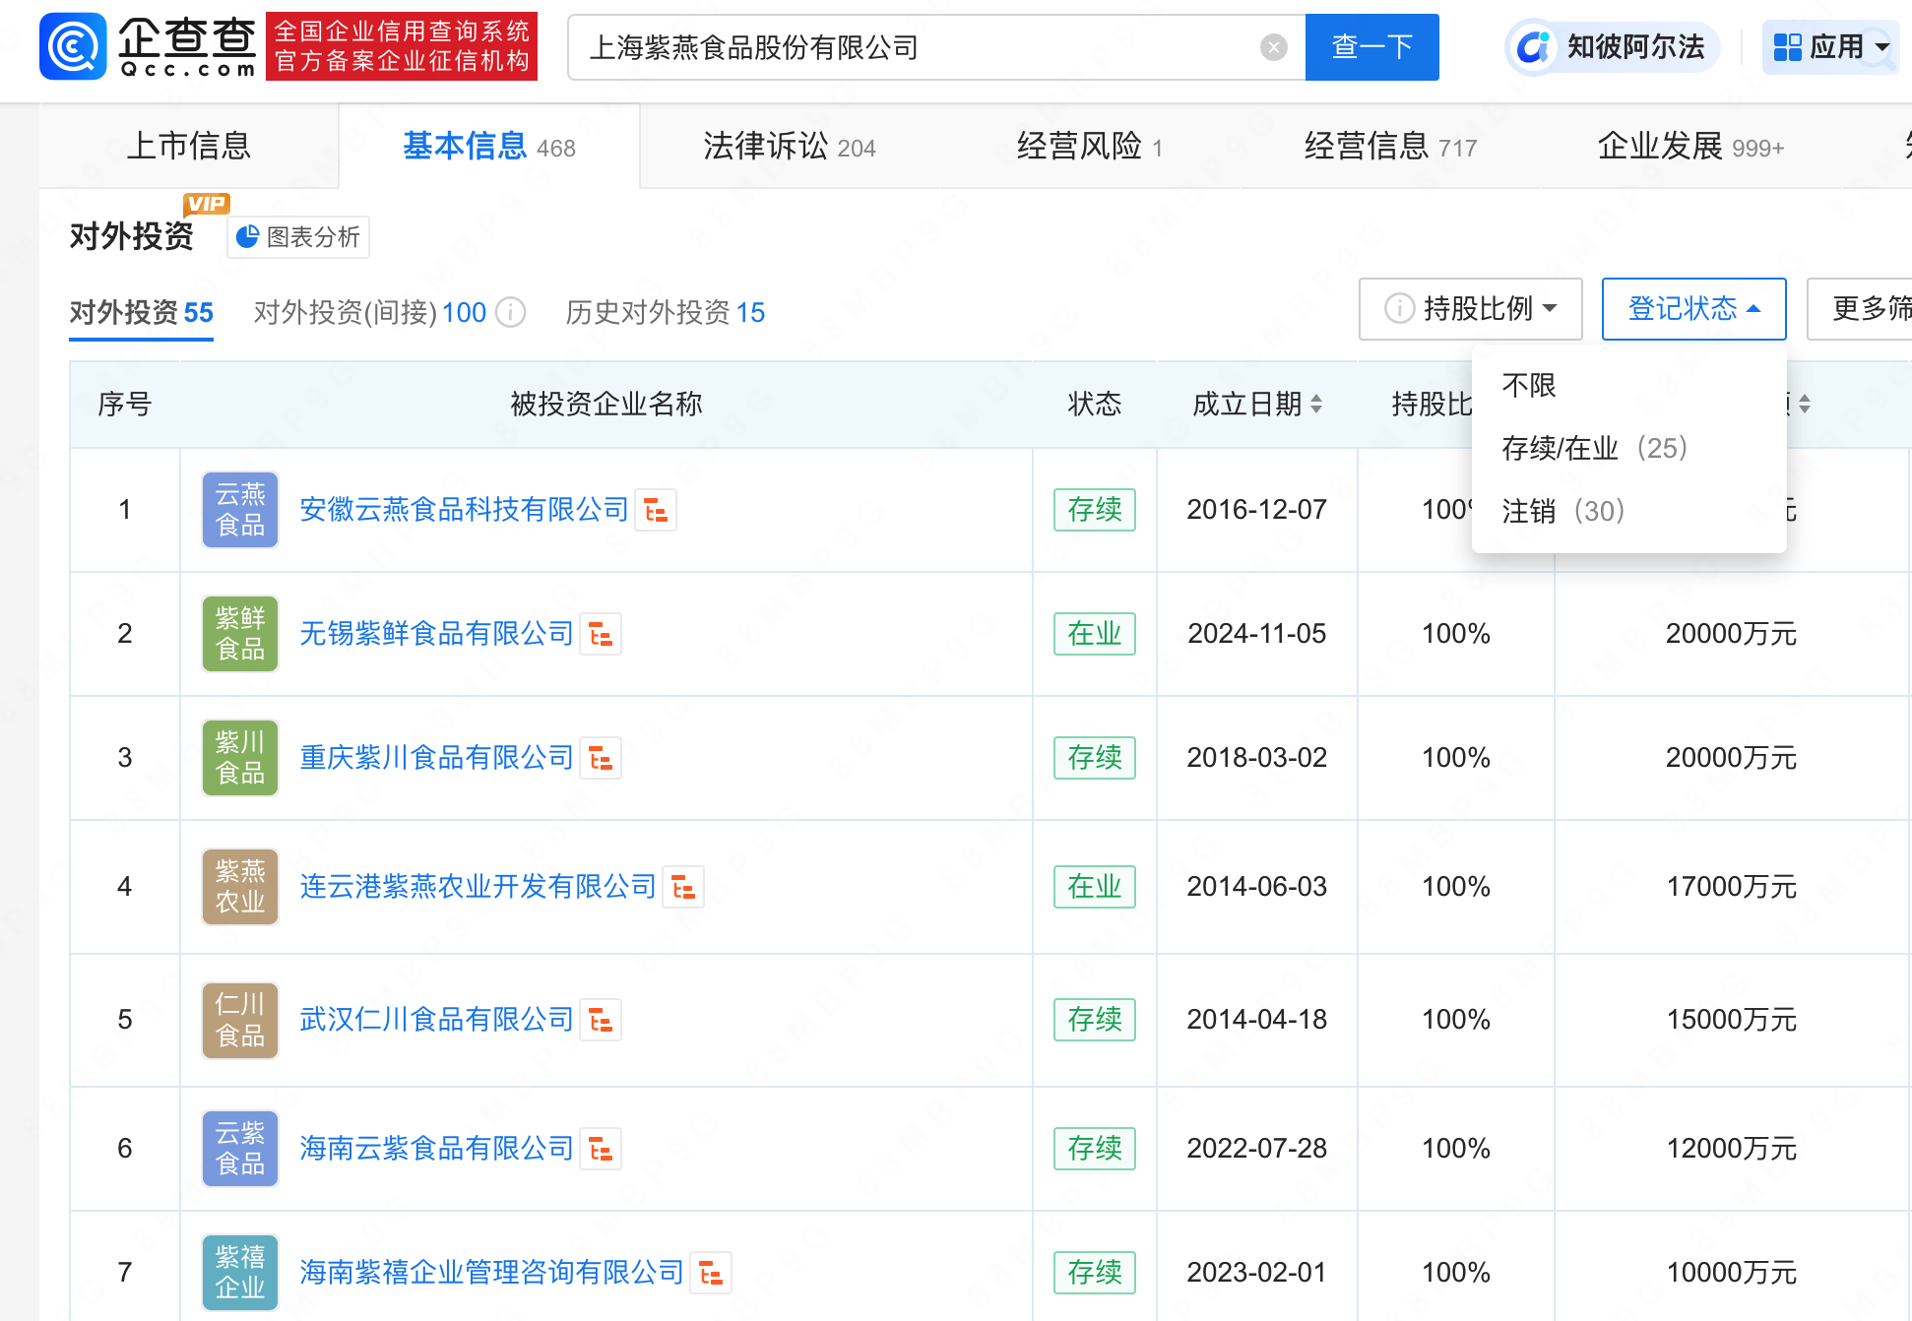Select the 对外投资 55 sub-tab
Viewport: 1912px width, 1321px height.
point(141,313)
